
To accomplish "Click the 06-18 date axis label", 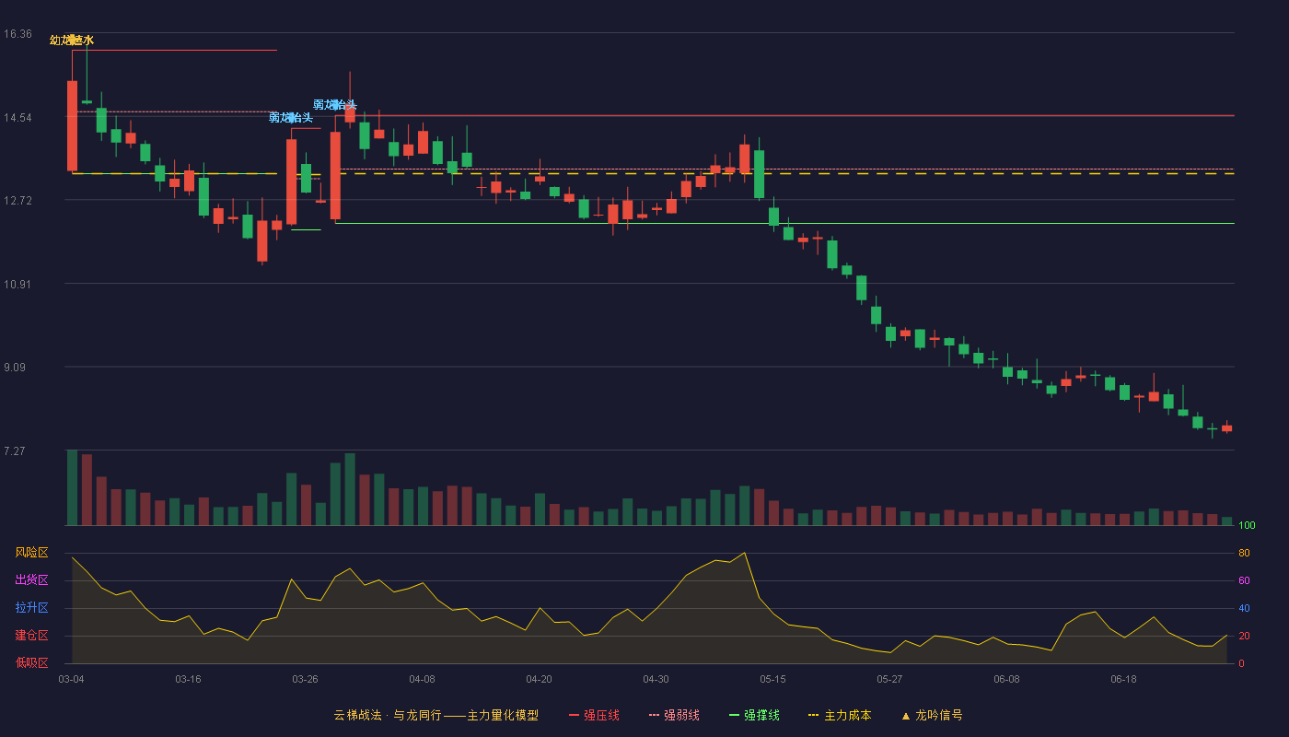I will point(1123,679).
